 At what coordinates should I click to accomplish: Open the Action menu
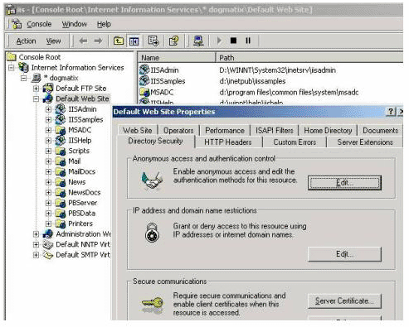pos(26,41)
